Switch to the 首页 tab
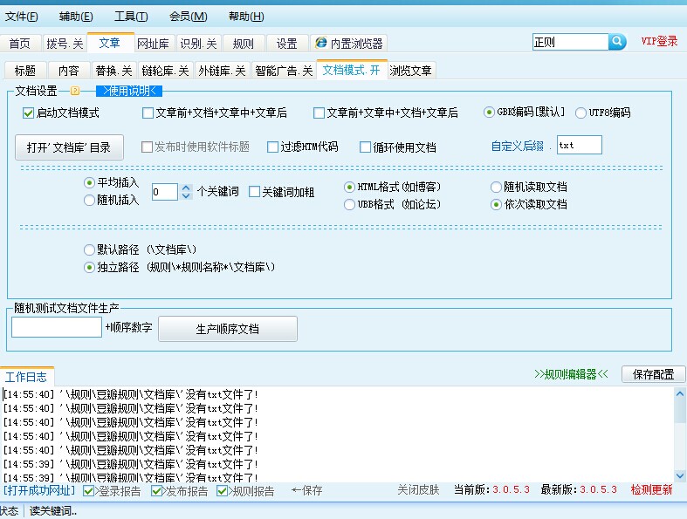Image resolution: width=687 pixels, height=519 pixels. tap(20, 44)
